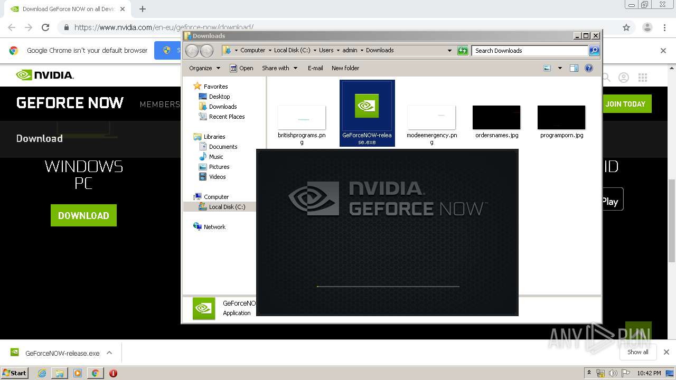
Task: Open Chrome three-dot menu
Action: click(x=664, y=27)
